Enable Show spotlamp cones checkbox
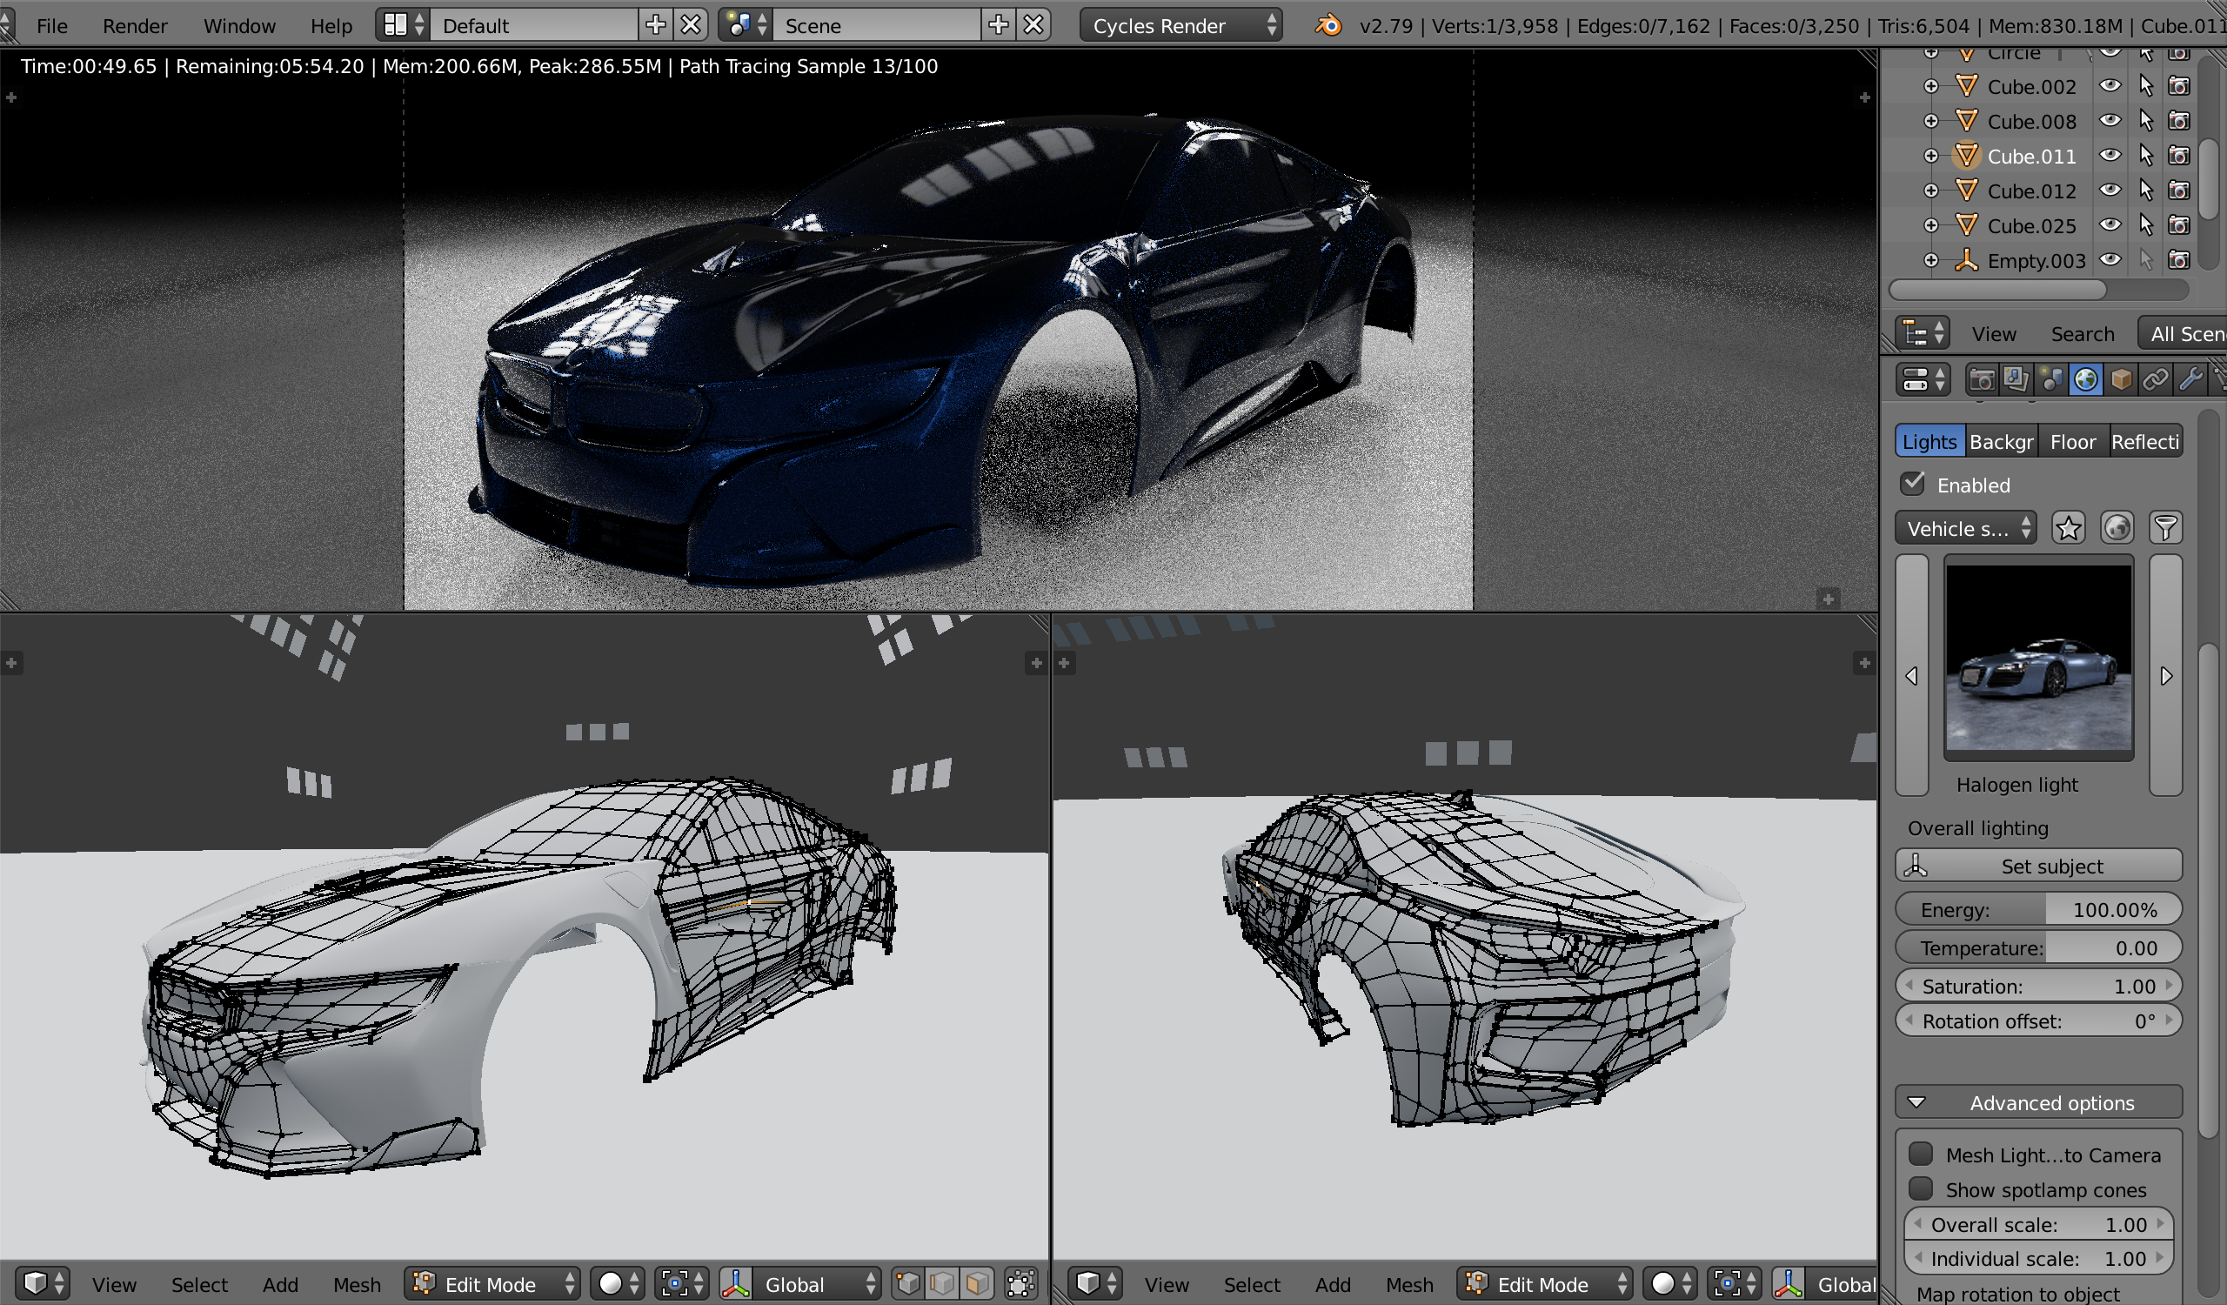 1920,1188
